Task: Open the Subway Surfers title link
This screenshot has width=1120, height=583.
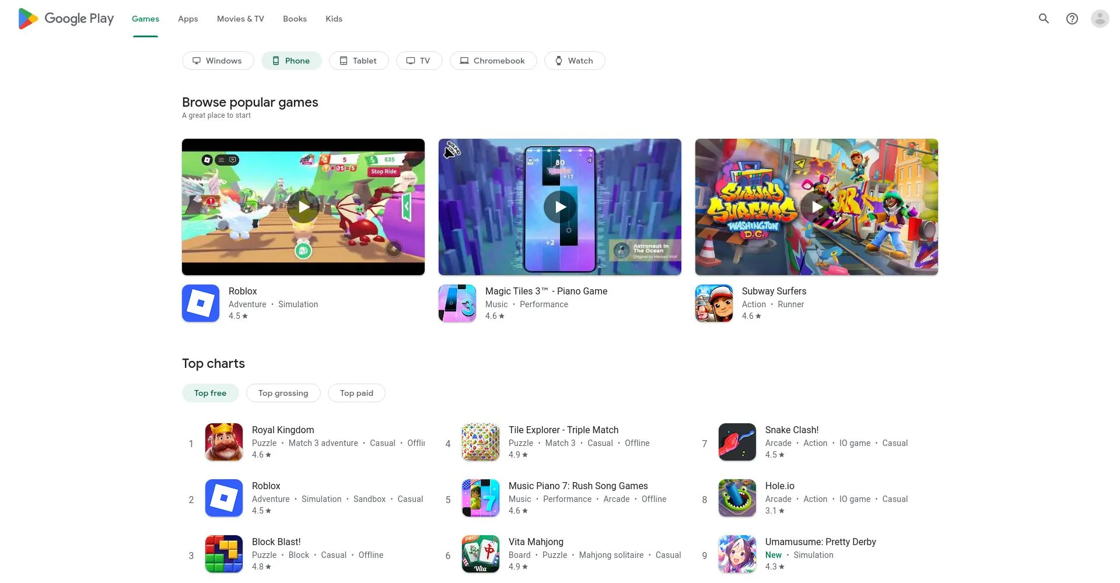Action: tap(774, 291)
